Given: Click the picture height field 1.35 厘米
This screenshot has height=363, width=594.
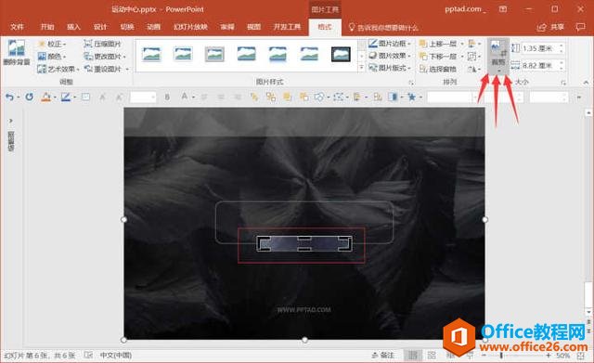Looking at the screenshot, I should pos(539,48).
